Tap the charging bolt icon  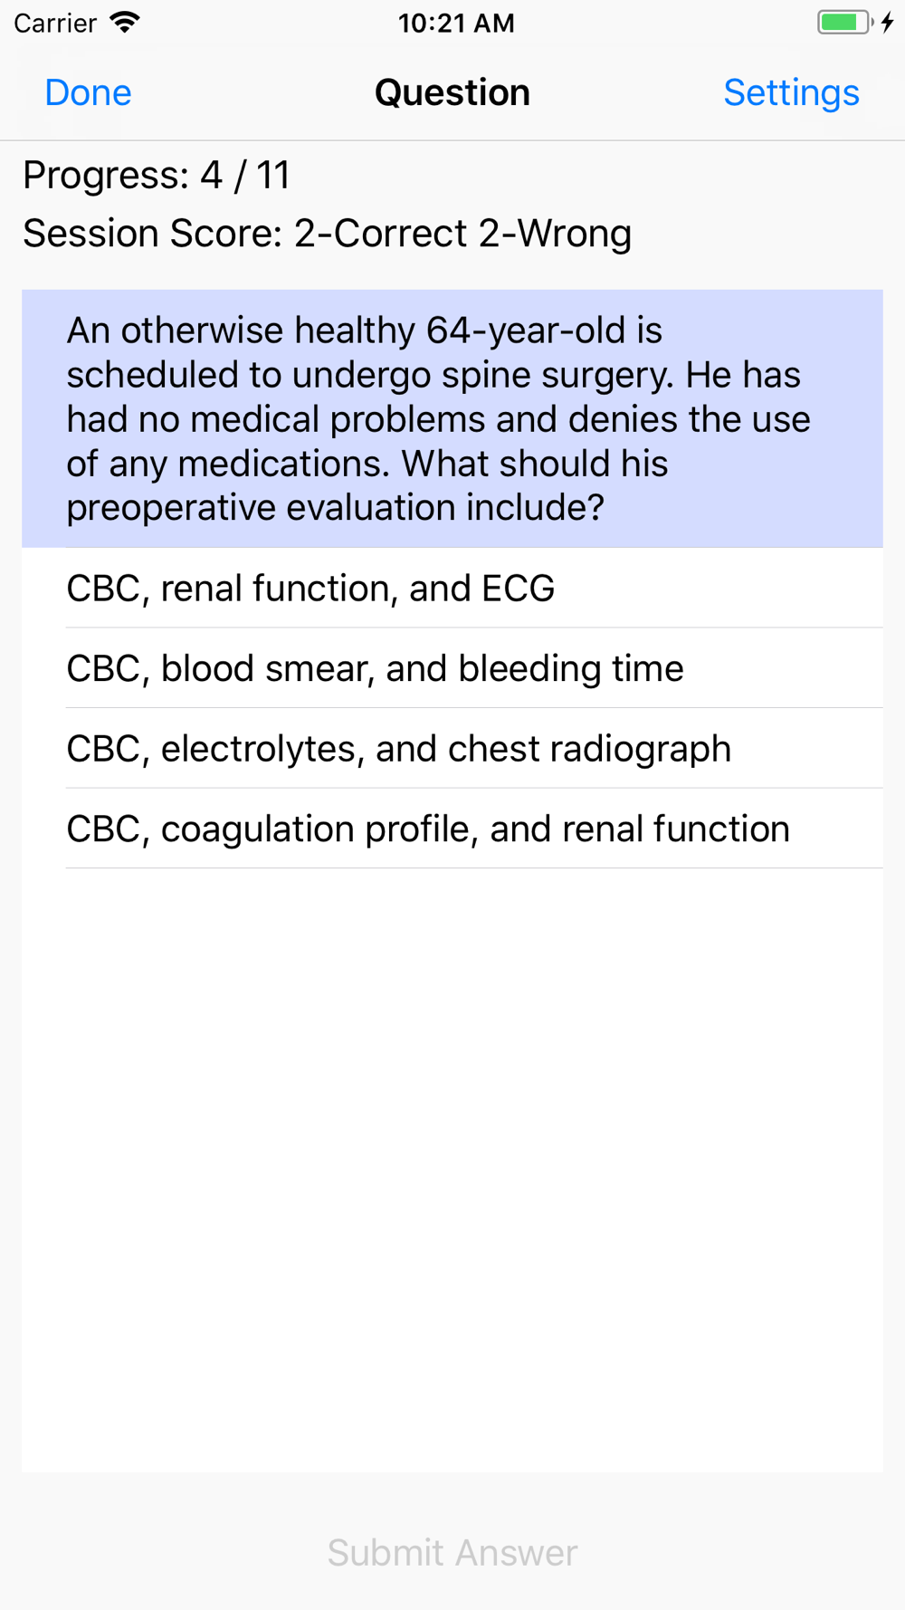point(888,22)
